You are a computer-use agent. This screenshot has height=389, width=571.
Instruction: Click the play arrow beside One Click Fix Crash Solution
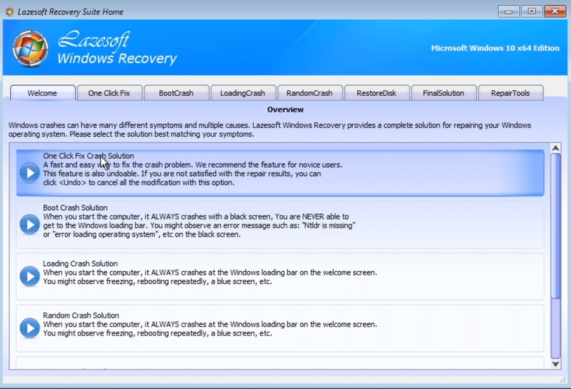tap(30, 173)
